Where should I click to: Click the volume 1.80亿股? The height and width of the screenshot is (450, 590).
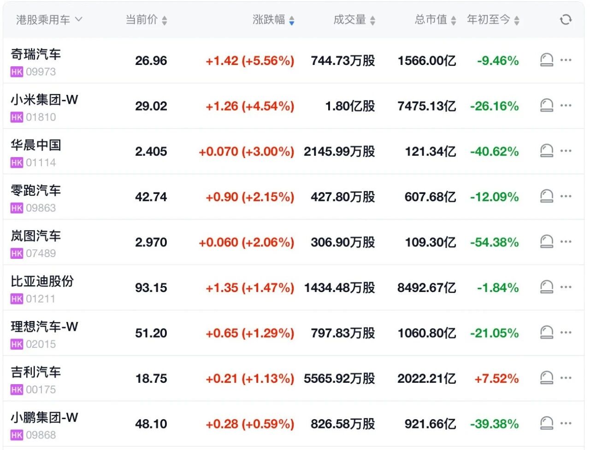(350, 106)
